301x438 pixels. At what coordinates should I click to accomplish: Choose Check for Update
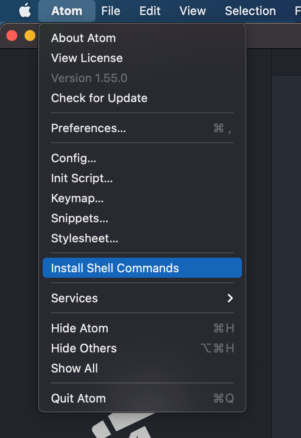99,98
